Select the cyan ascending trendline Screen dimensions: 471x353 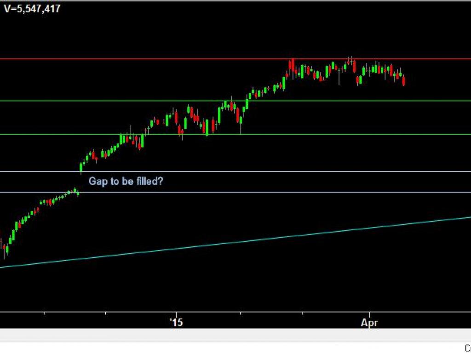(235, 242)
